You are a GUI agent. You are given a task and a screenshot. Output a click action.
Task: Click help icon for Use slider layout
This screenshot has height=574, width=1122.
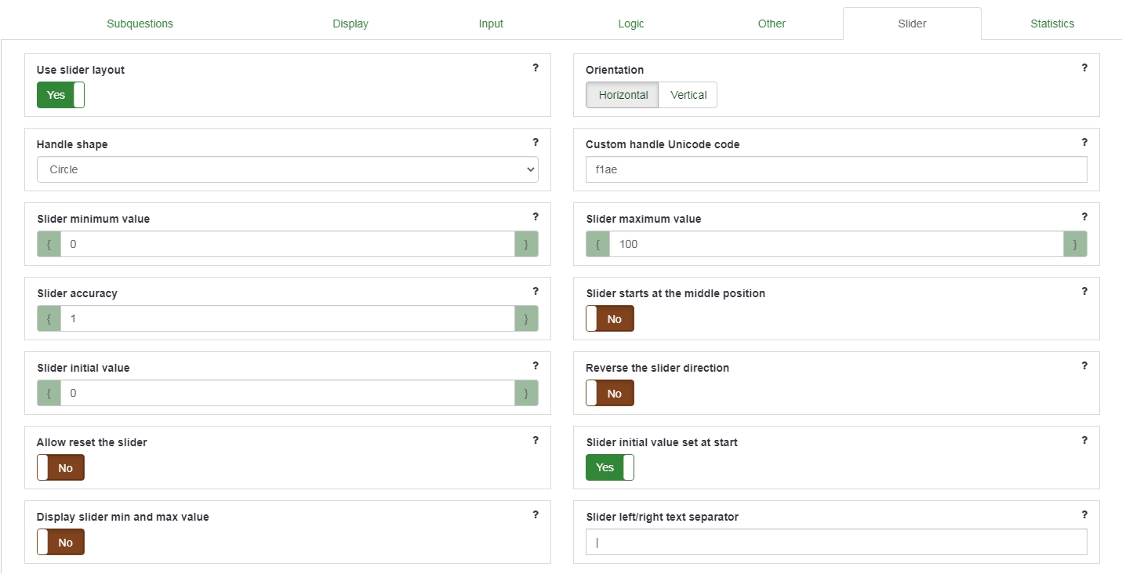(x=536, y=67)
